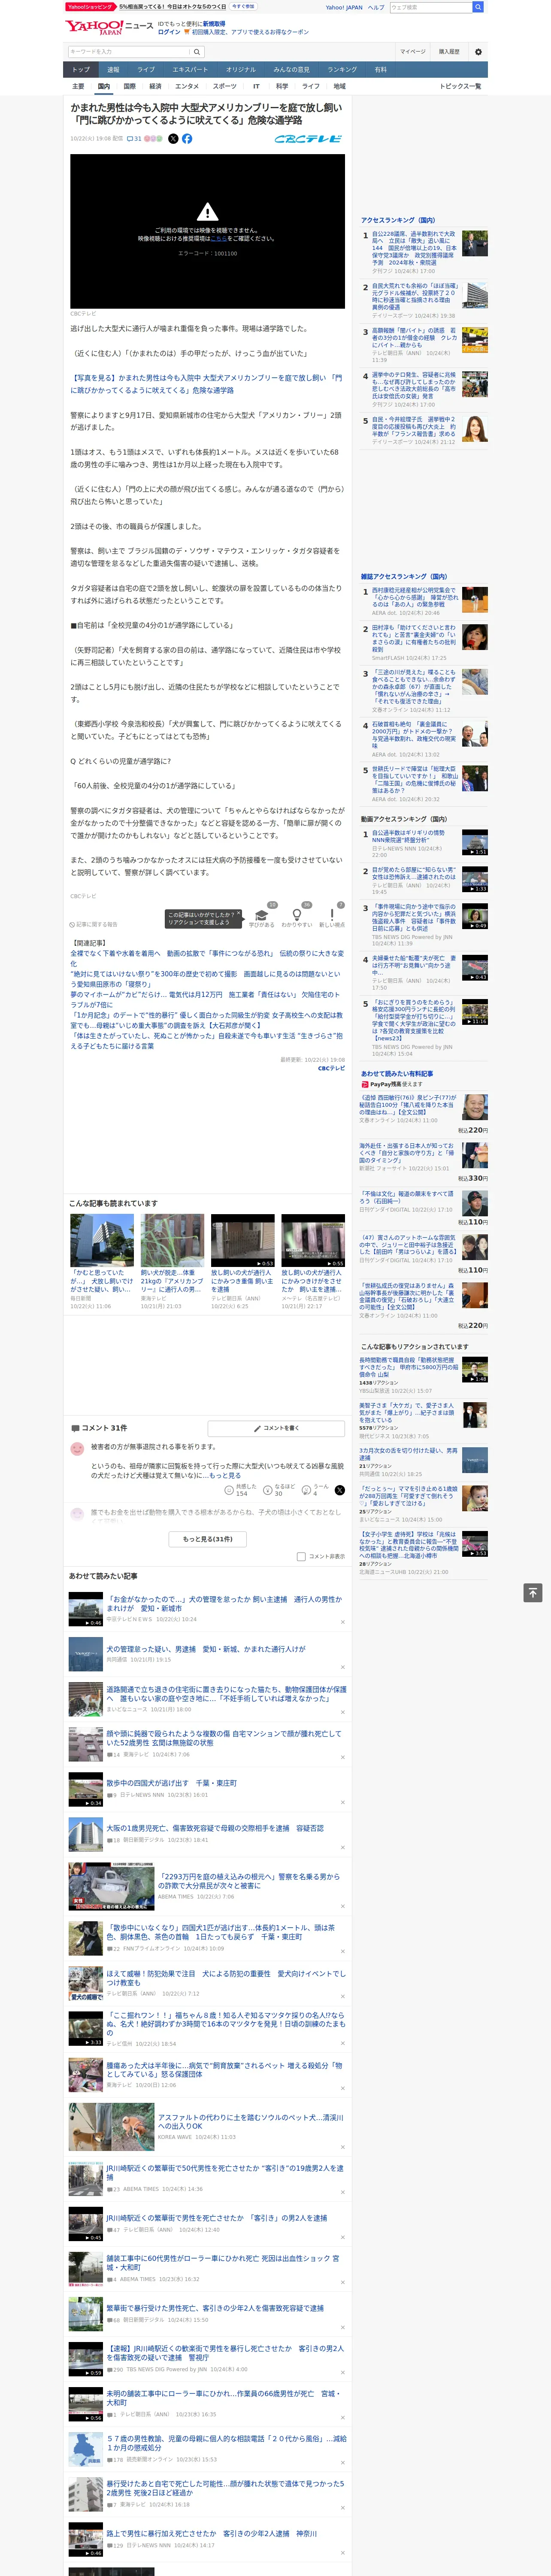Click the blue web search button at top

(478, 7)
